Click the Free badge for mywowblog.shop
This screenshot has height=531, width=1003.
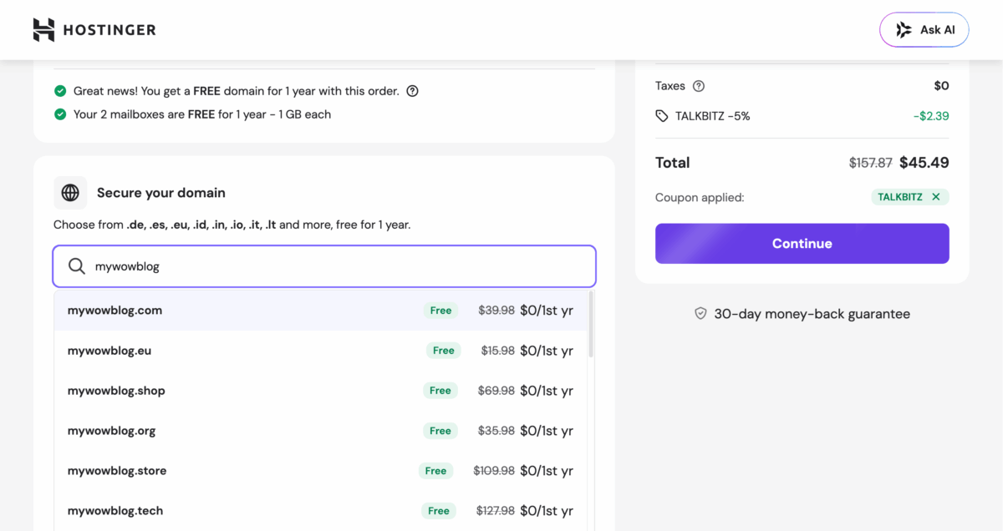tap(440, 391)
